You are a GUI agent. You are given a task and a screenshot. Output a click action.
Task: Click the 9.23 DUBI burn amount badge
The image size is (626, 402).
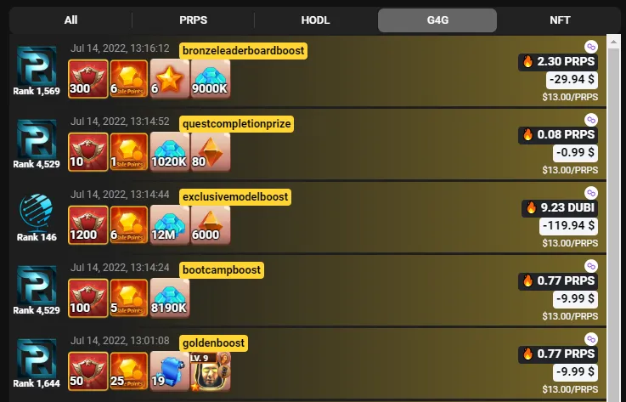[x=560, y=208]
